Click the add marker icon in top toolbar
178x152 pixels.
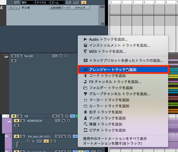(x=69, y=2)
